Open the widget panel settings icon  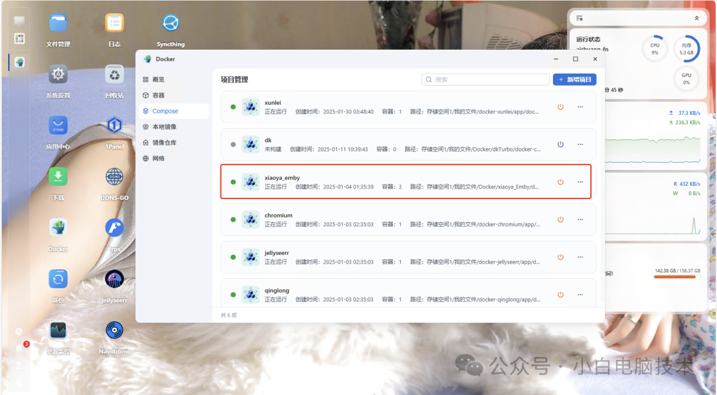[x=580, y=19]
